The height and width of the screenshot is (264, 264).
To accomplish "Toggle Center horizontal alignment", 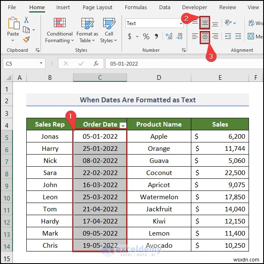I will click(x=205, y=37).
